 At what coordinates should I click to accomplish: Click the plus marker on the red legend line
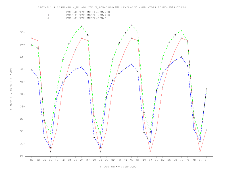(48, 12)
